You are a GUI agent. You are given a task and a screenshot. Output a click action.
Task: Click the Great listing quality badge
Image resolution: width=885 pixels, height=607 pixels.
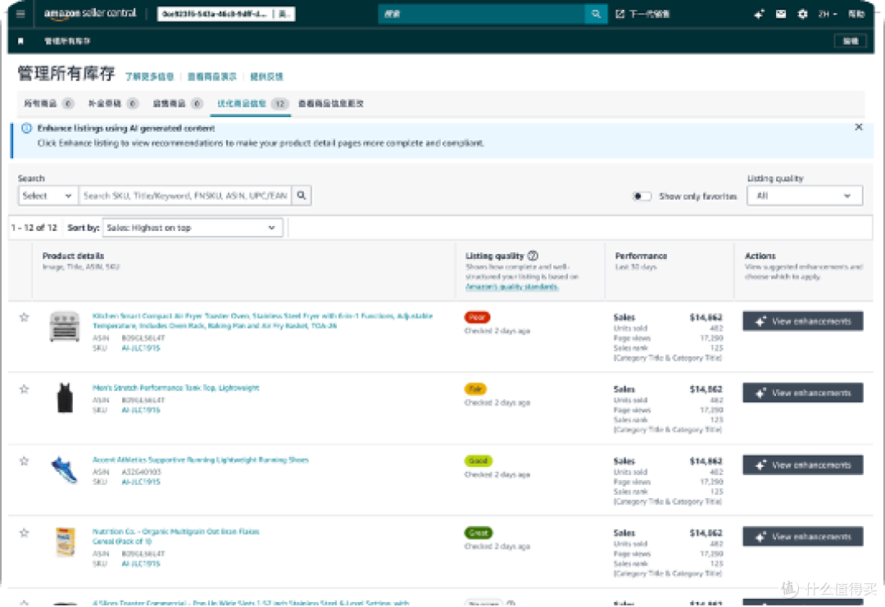tap(478, 532)
